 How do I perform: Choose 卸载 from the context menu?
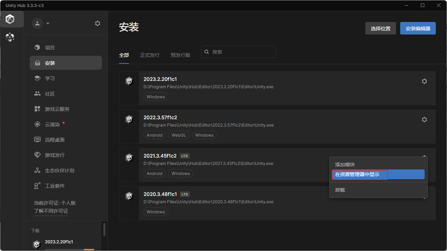pos(379,190)
